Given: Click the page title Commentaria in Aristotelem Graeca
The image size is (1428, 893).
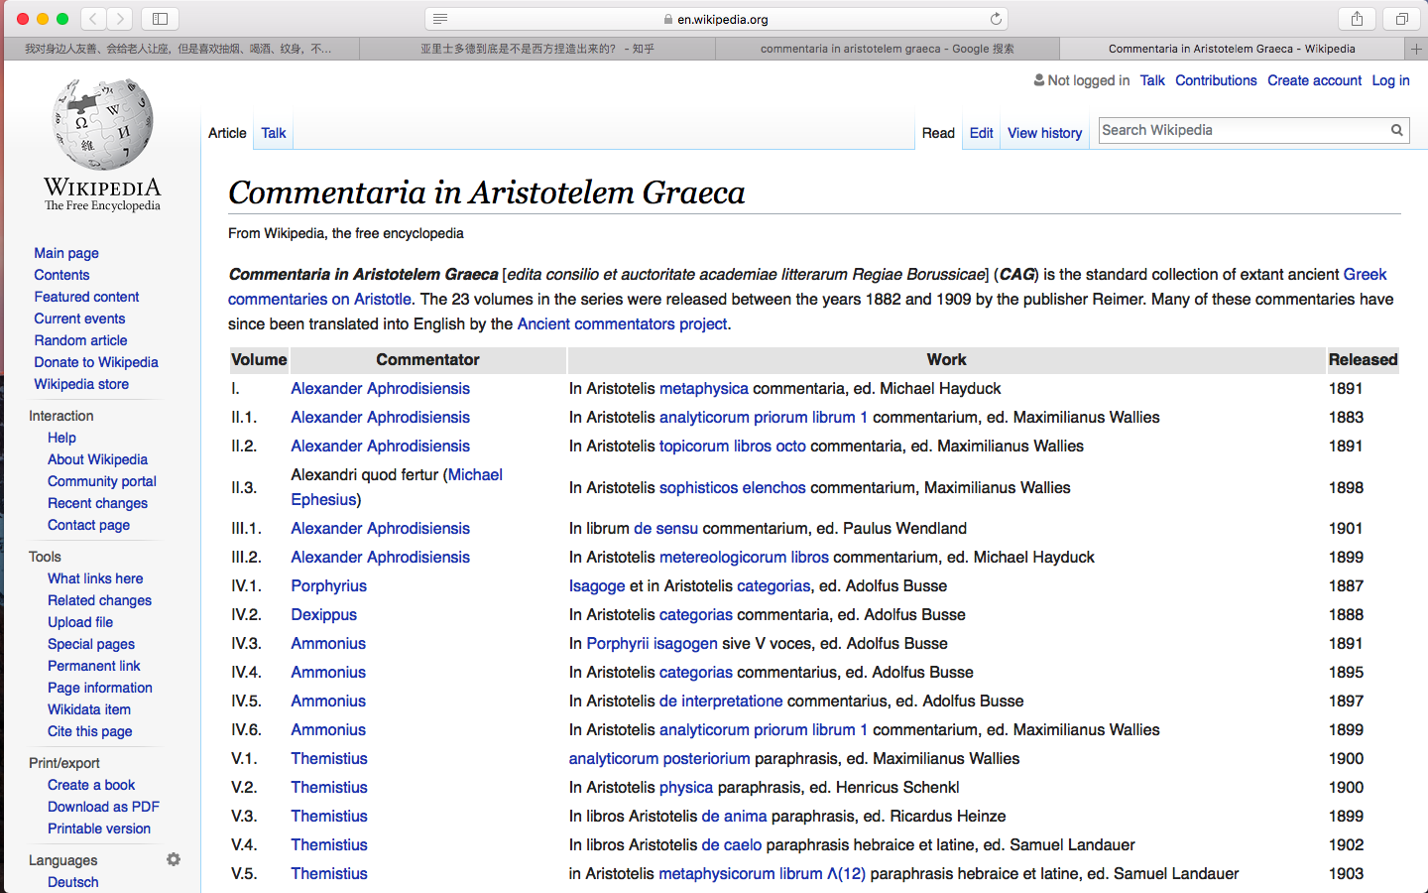Looking at the screenshot, I should click(x=486, y=191).
